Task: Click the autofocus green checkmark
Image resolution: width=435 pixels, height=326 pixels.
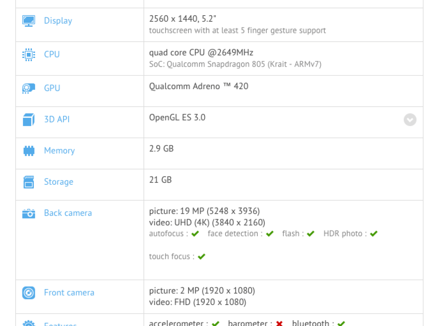Action: click(195, 234)
